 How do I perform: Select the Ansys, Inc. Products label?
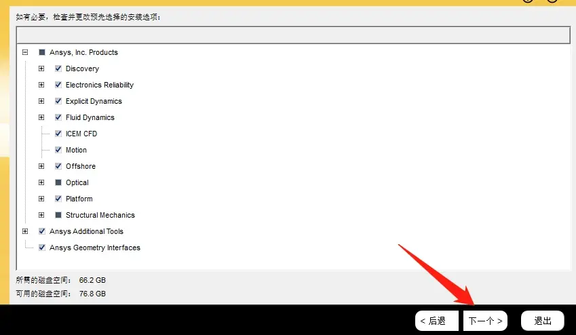[83, 52]
